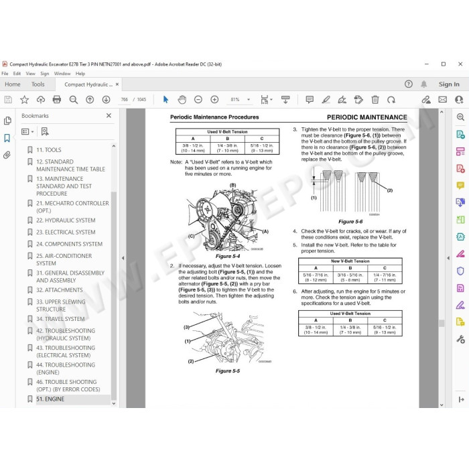Open the View menu
Image resolution: width=469 pixels, height=469 pixels.
tap(31, 74)
